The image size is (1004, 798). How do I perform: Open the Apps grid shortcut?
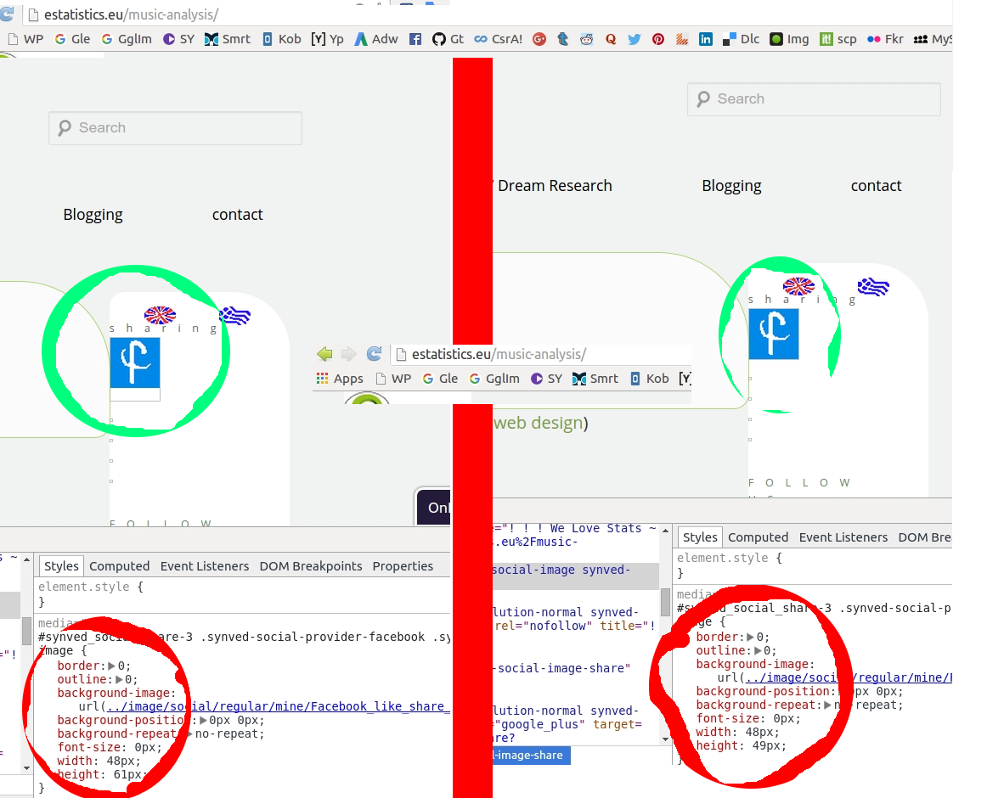(x=339, y=379)
